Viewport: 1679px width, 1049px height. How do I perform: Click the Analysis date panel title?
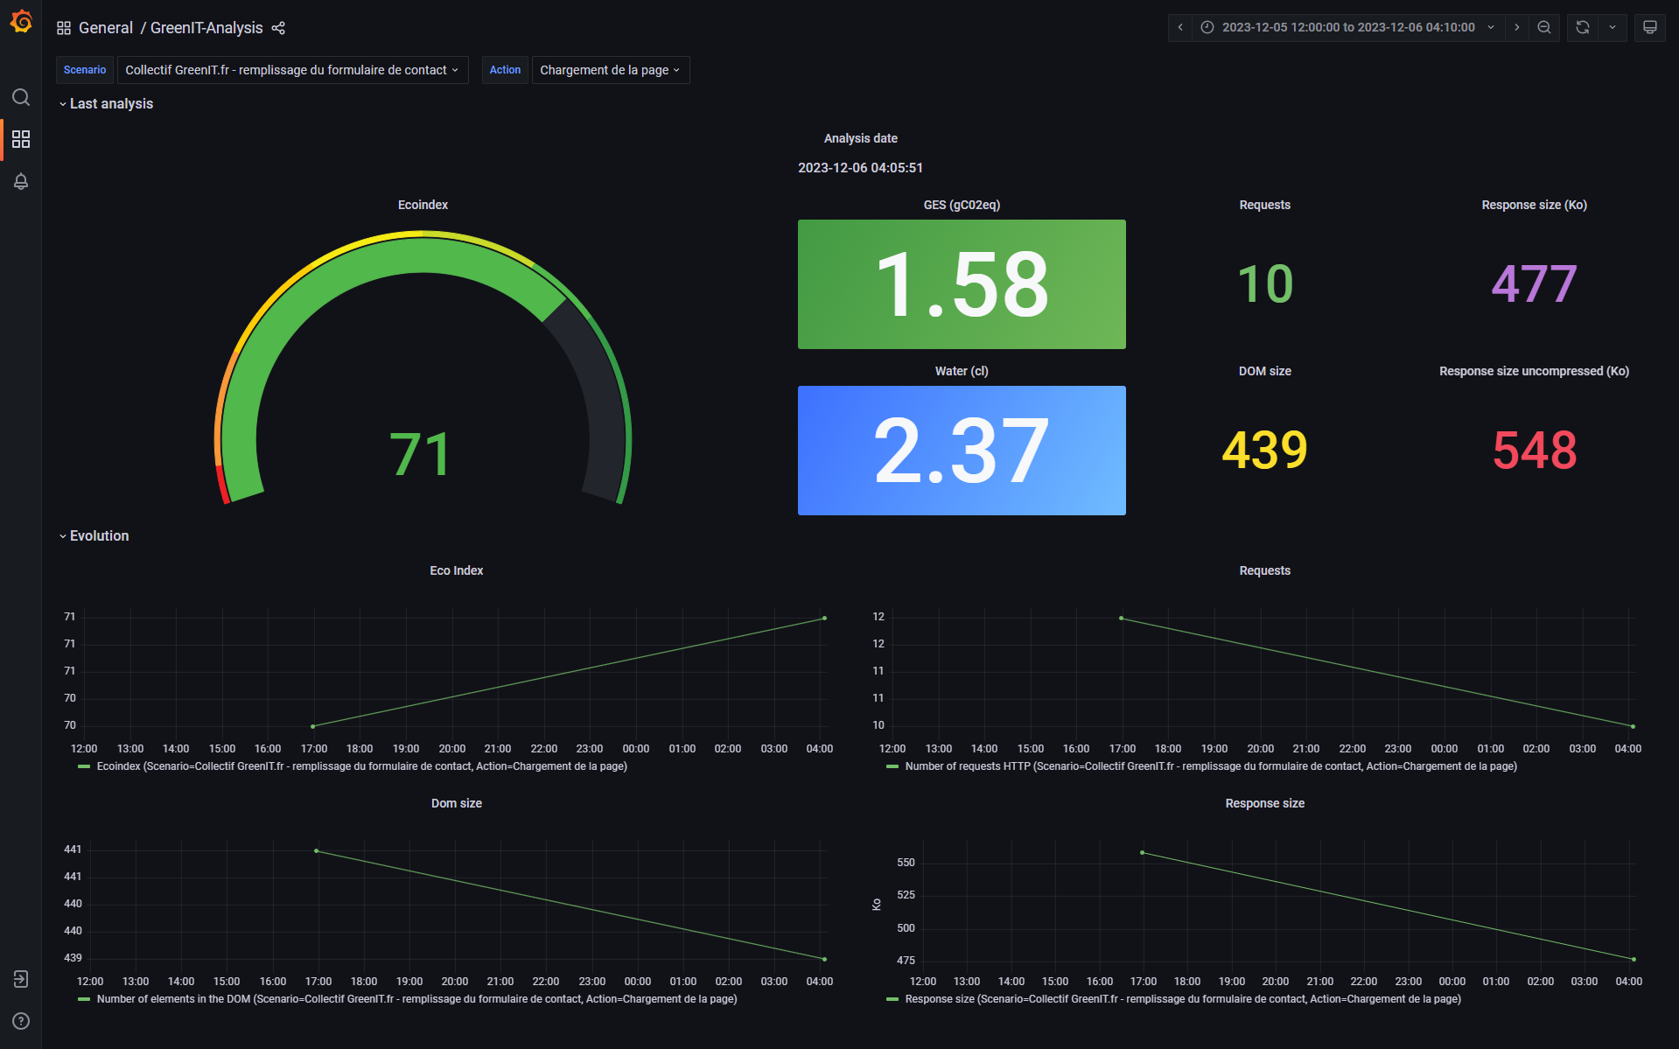pyautogui.click(x=860, y=138)
